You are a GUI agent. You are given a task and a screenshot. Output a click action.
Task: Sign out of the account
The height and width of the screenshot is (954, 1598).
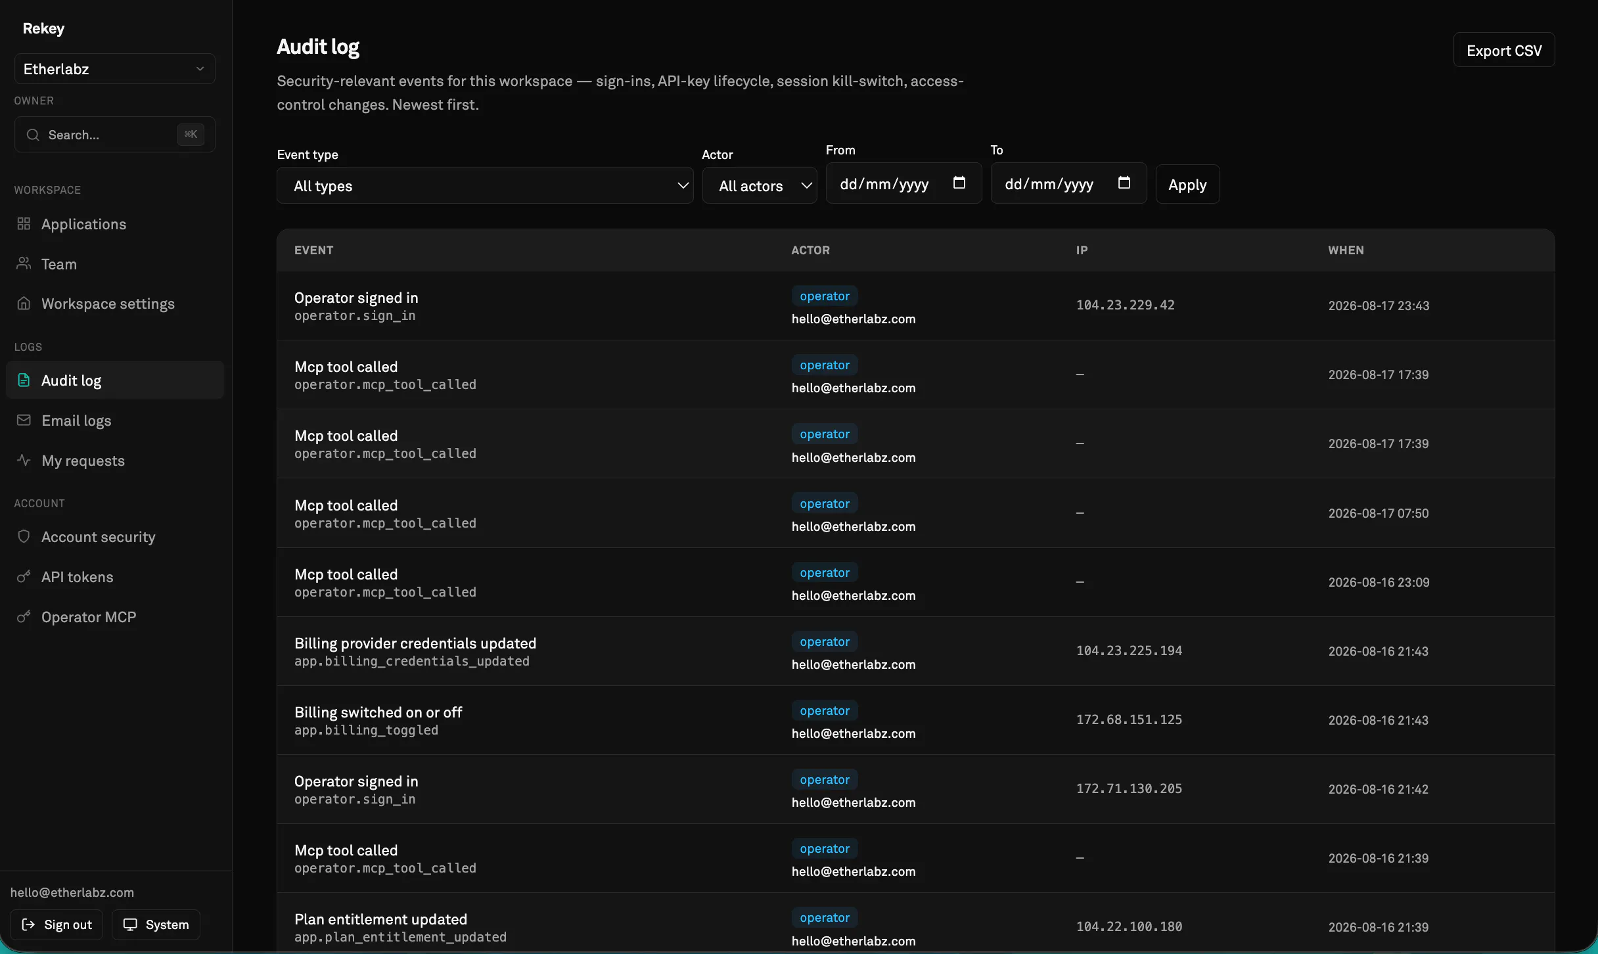click(57, 924)
